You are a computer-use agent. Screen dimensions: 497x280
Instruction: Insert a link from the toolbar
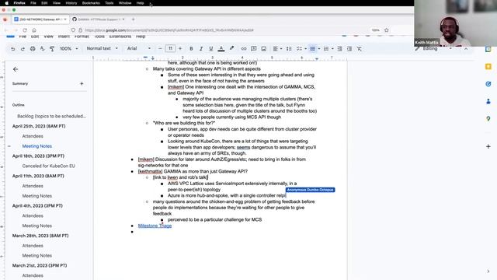point(244,48)
